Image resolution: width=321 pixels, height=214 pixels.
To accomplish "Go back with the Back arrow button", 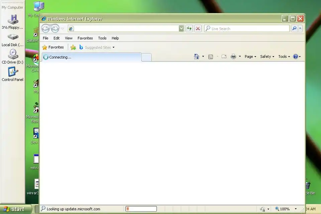I will (x=46, y=28).
